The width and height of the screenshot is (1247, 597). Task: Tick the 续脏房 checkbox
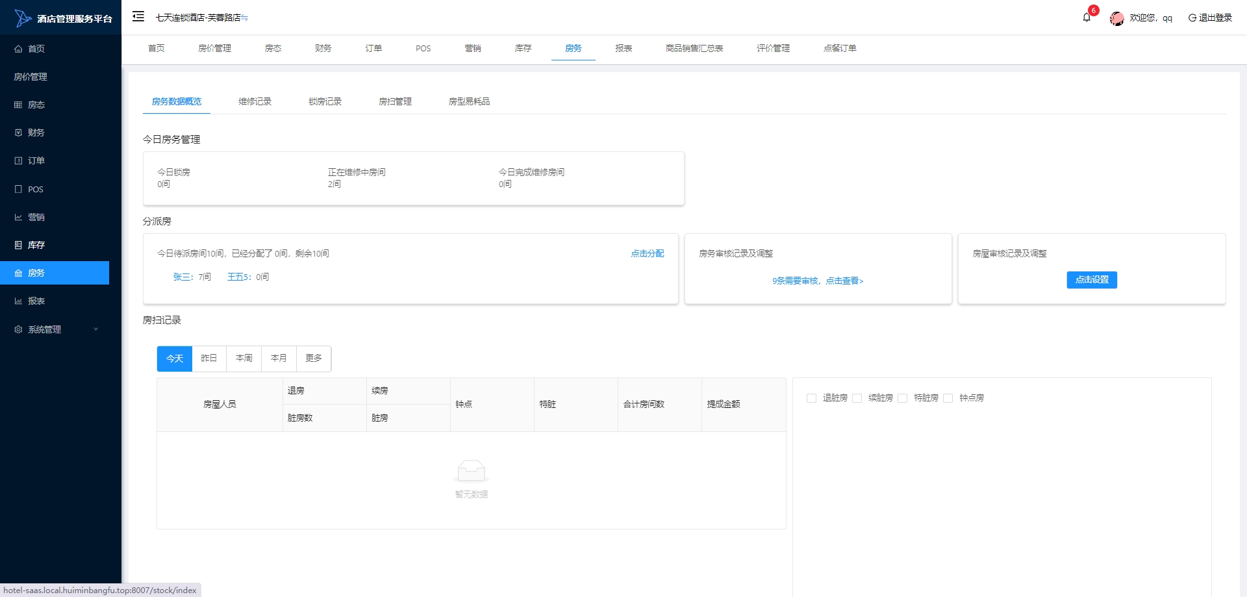coord(857,398)
